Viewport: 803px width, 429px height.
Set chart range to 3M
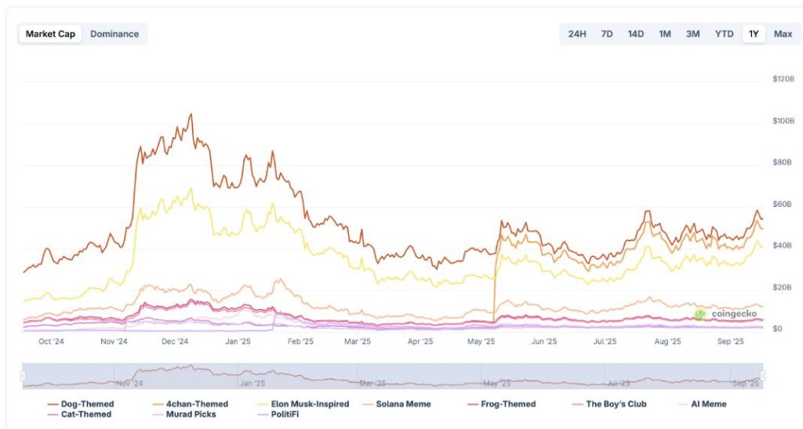(692, 34)
